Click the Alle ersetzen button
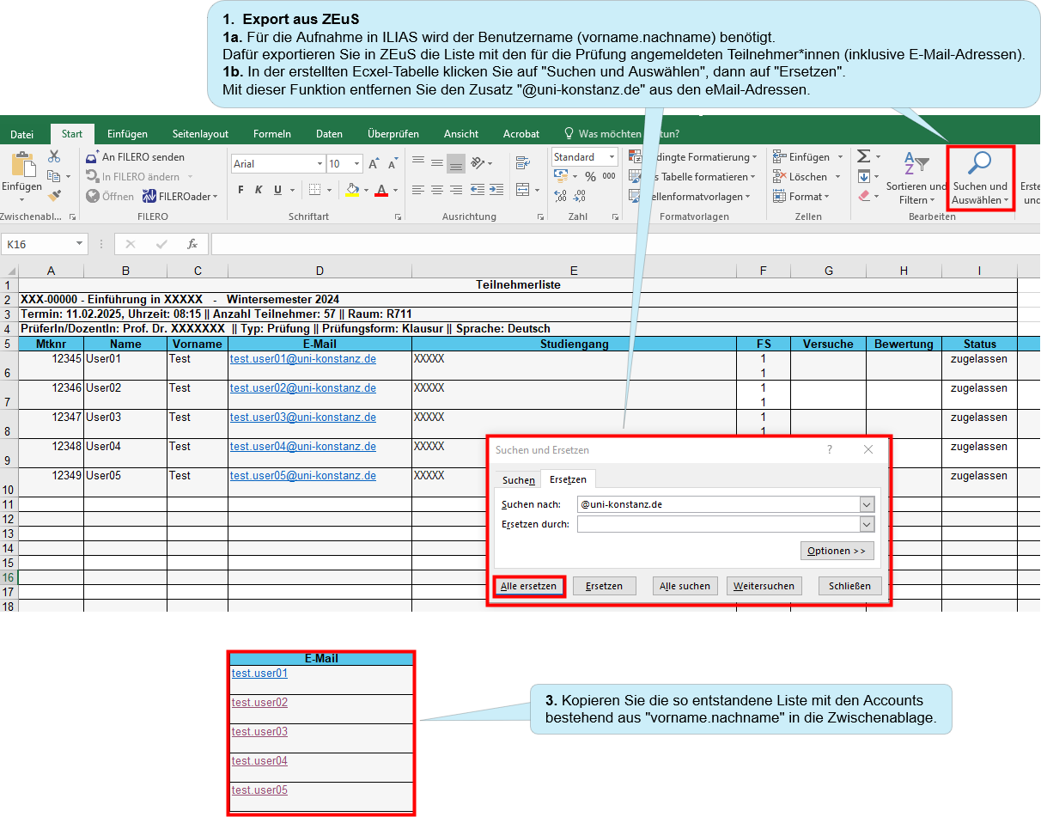The height and width of the screenshot is (817, 1041). pos(529,586)
